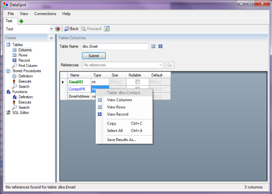
Task: Click the SQL Editor icon
Action: click(8, 112)
